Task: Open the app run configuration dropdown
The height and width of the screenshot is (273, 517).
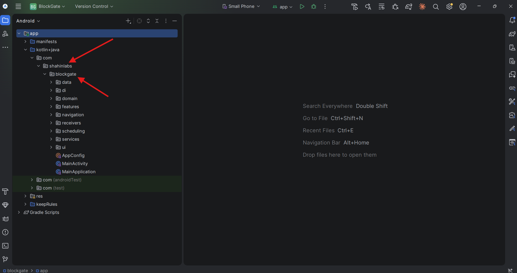Action: click(282, 7)
